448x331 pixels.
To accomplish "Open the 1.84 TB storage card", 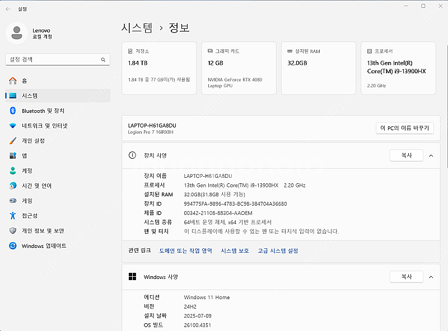I will coord(159,68).
